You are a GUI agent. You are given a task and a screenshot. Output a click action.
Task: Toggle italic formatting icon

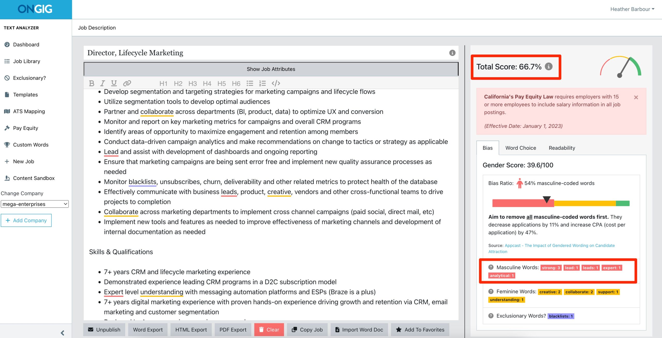point(102,83)
